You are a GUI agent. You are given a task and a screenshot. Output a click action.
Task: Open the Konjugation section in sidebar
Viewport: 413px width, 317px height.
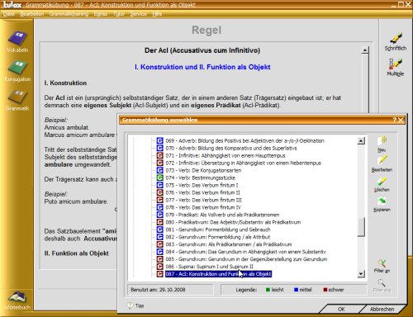point(17,71)
